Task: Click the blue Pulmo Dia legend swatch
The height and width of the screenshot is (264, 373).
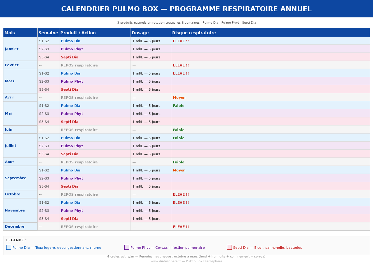Action: pyautogui.click(x=9, y=247)
